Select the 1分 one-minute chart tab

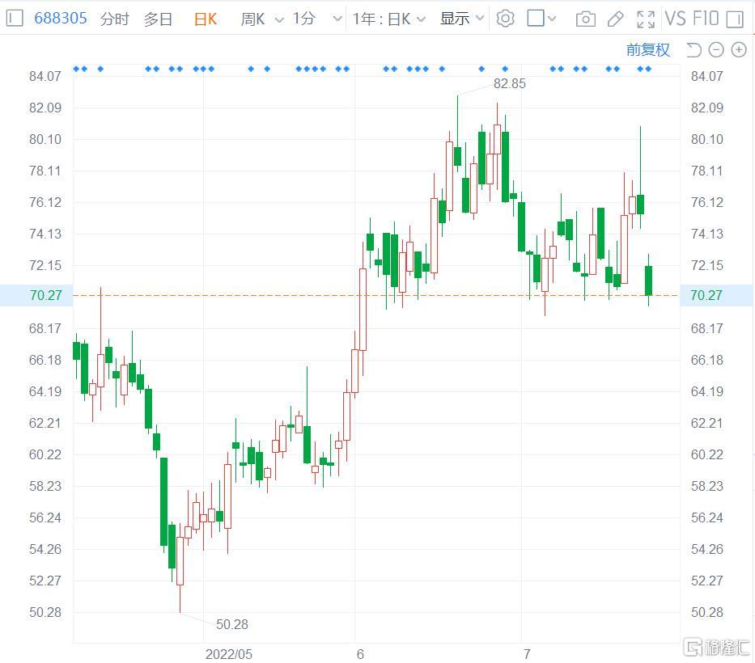coord(304,19)
